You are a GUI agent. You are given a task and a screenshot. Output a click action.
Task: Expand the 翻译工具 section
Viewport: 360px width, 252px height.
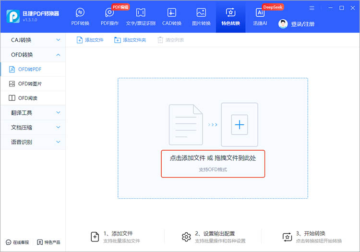[33, 113]
